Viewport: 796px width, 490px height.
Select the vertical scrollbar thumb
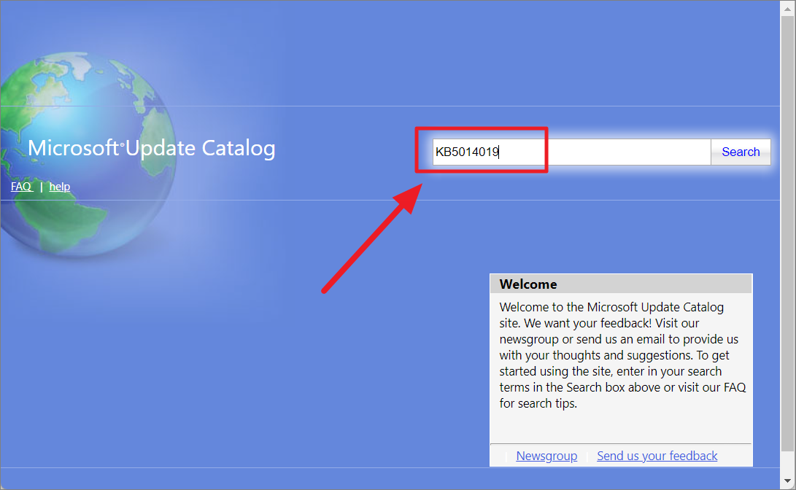[787, 233]
